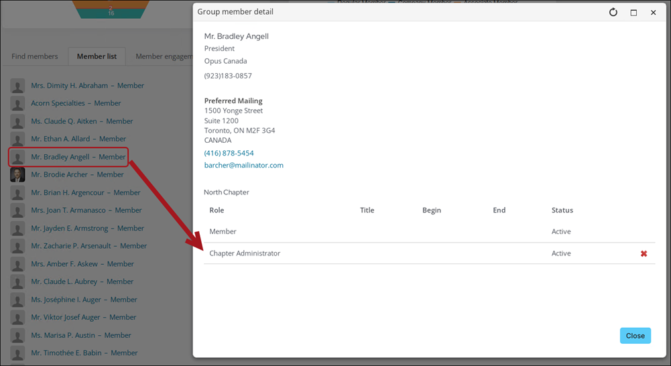Image resolution: width=671 pixels, height=366 pixels.
Task: Open Ms. Claude Q. Aitken member link
Action: [82, 121]
